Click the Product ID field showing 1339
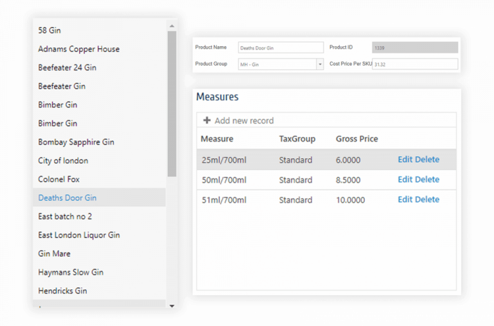Image resolution: width=494 pixels, height=326 pixels. point(415,48)
